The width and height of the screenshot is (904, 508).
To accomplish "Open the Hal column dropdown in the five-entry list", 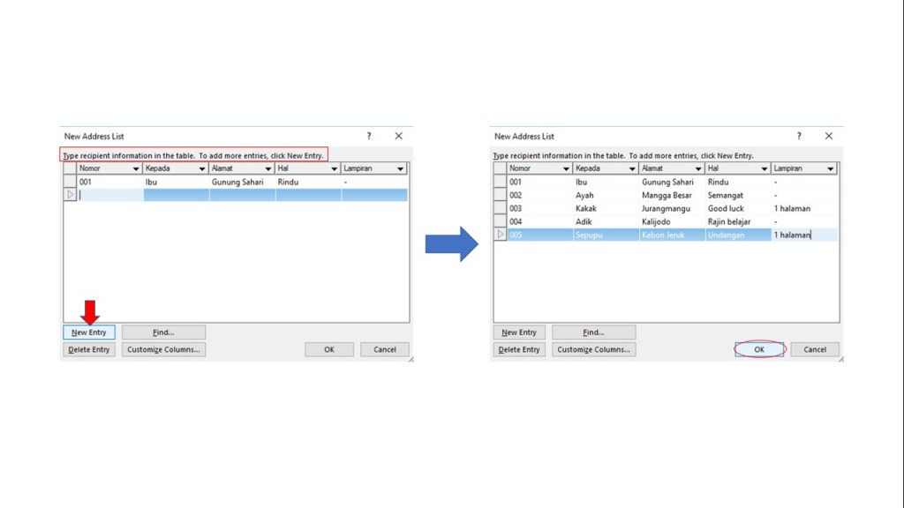I will (x=765, y=168).
